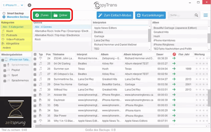Click the search magnifier icon

[x=196, y=15]
